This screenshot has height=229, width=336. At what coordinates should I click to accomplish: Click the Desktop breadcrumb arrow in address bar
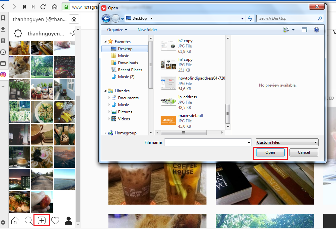[x=152, y=19]
